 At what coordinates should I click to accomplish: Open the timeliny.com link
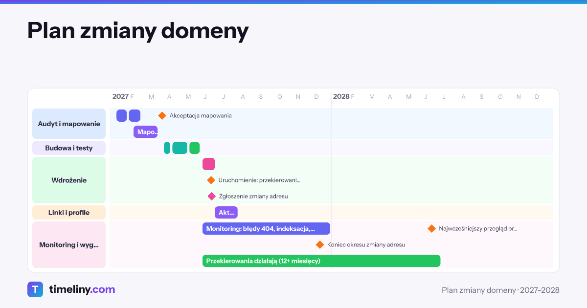point(82,289)
